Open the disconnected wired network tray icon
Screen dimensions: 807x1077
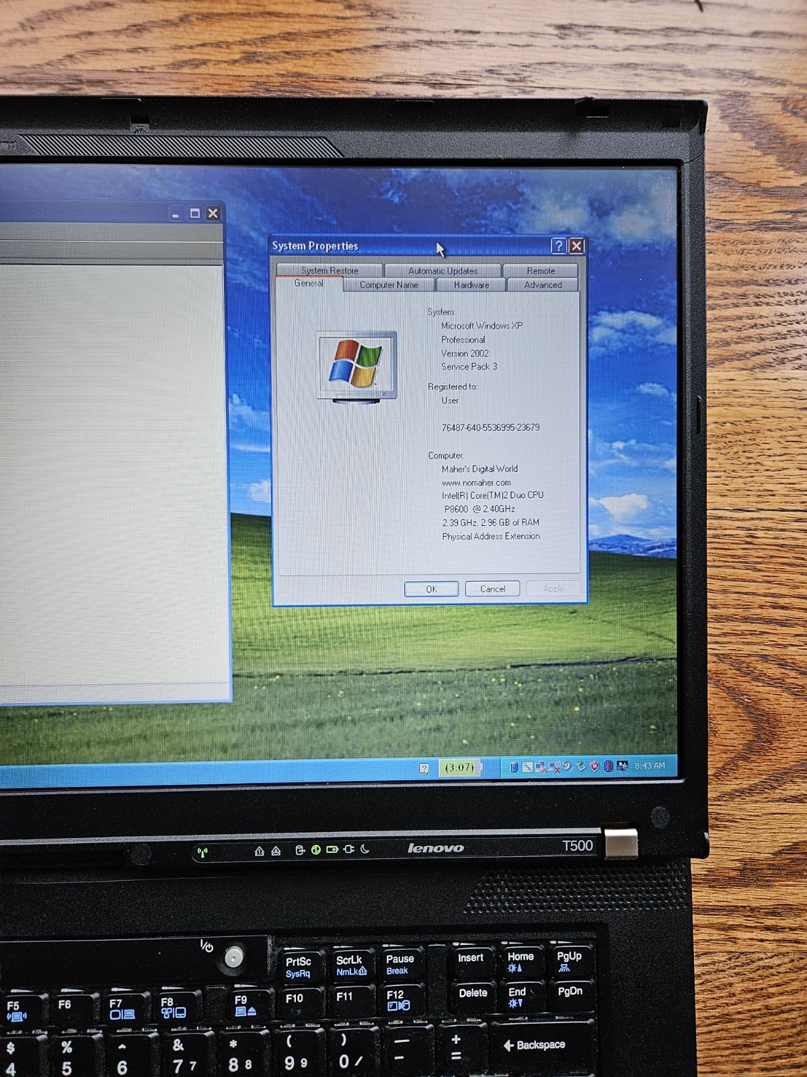pos(541,767)
